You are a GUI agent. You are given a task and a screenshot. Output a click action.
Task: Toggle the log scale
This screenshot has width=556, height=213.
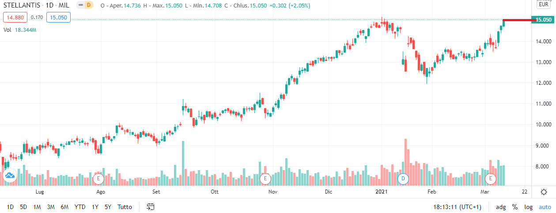pyautogui.click(x=528, y=207)
